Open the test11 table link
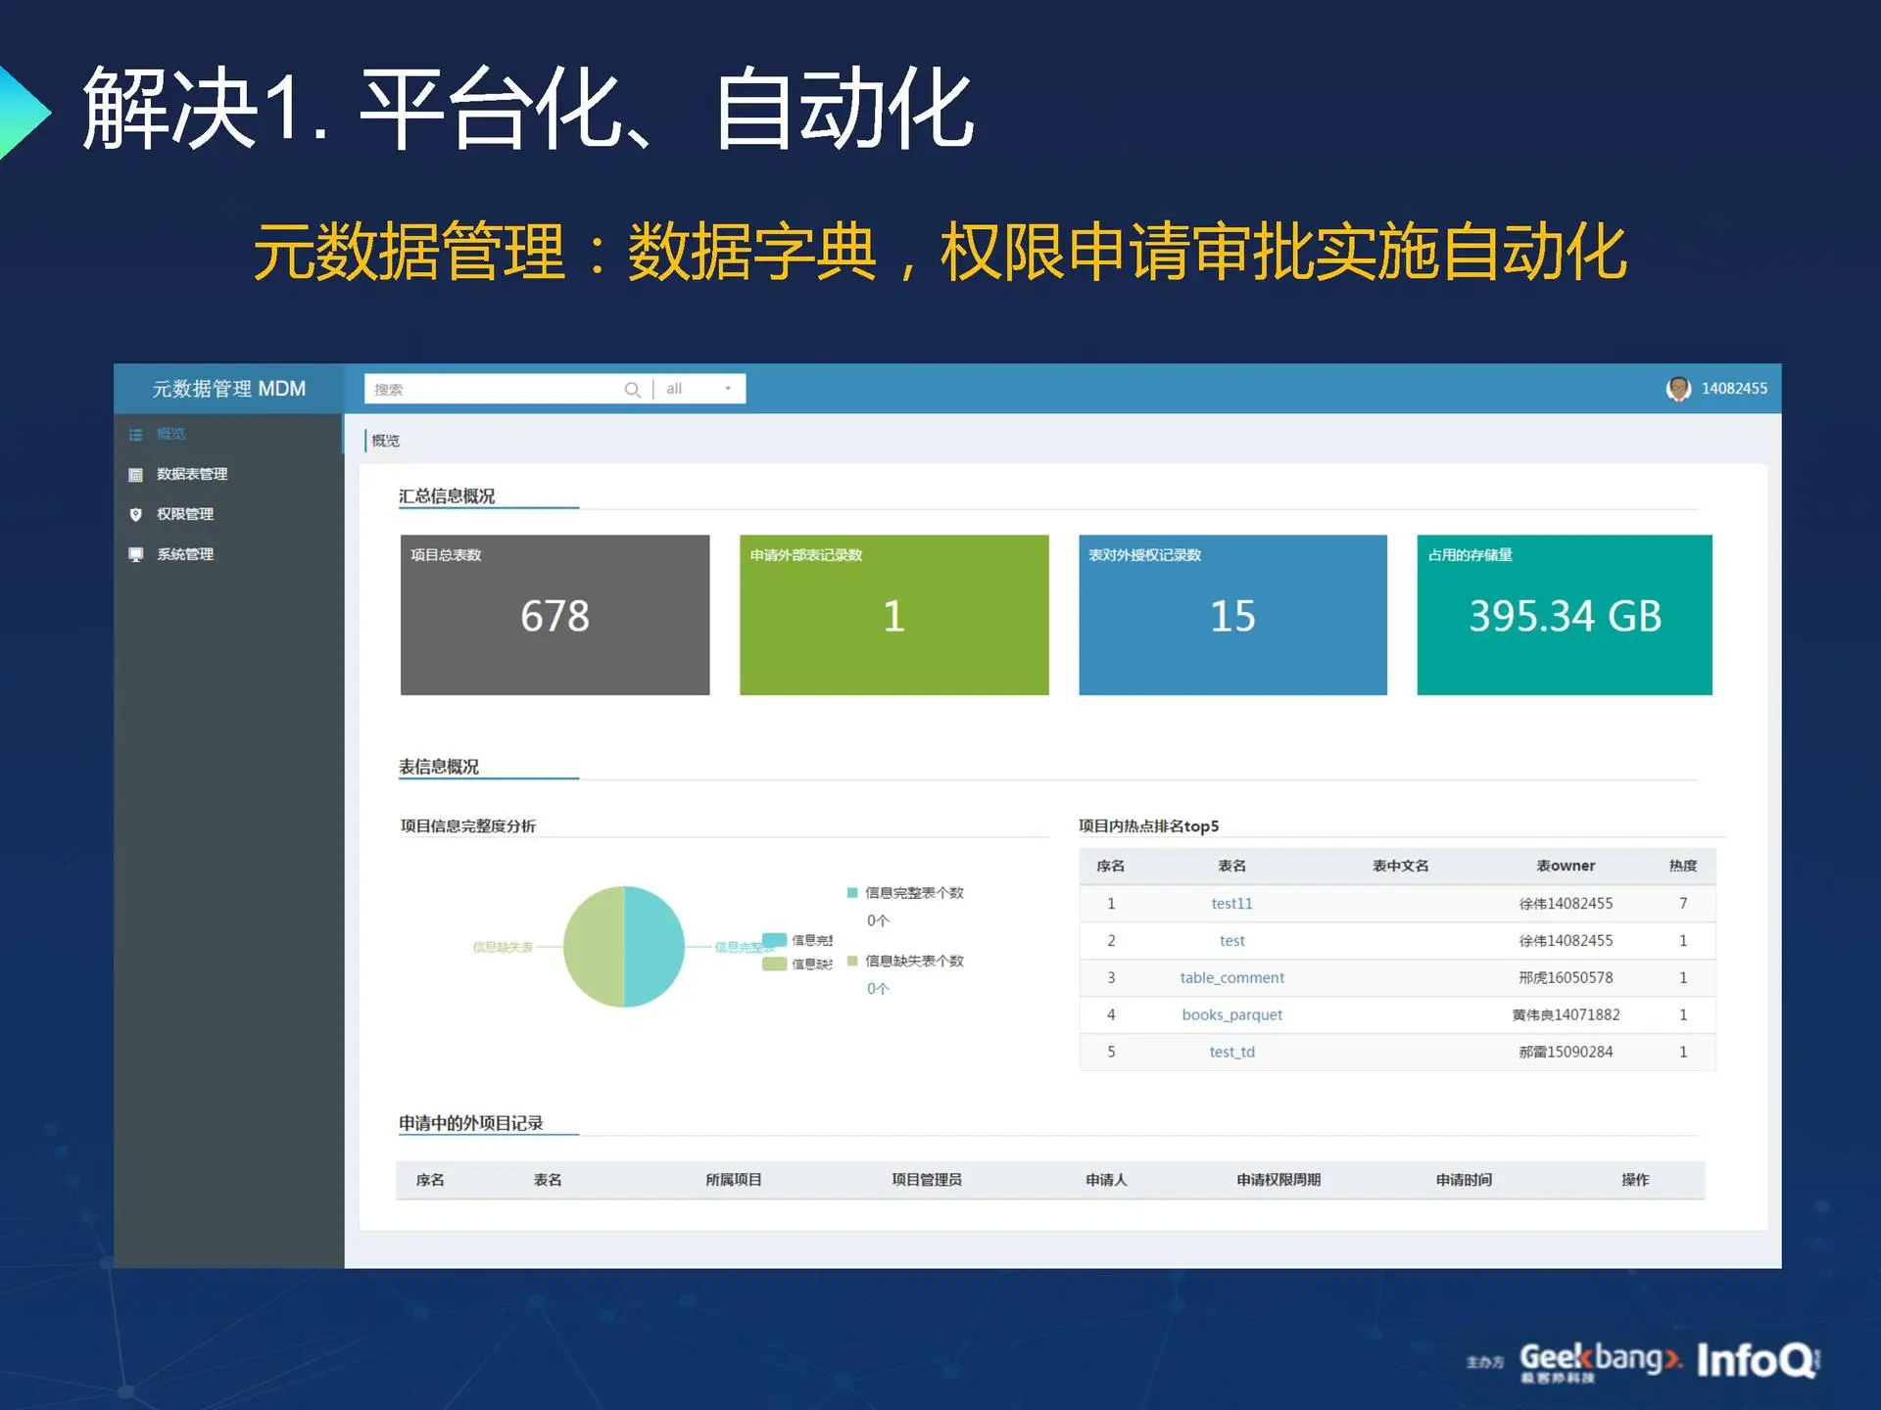Screen dimensions: 1881x1410 pyautogui.click(x=1231, y=904)
